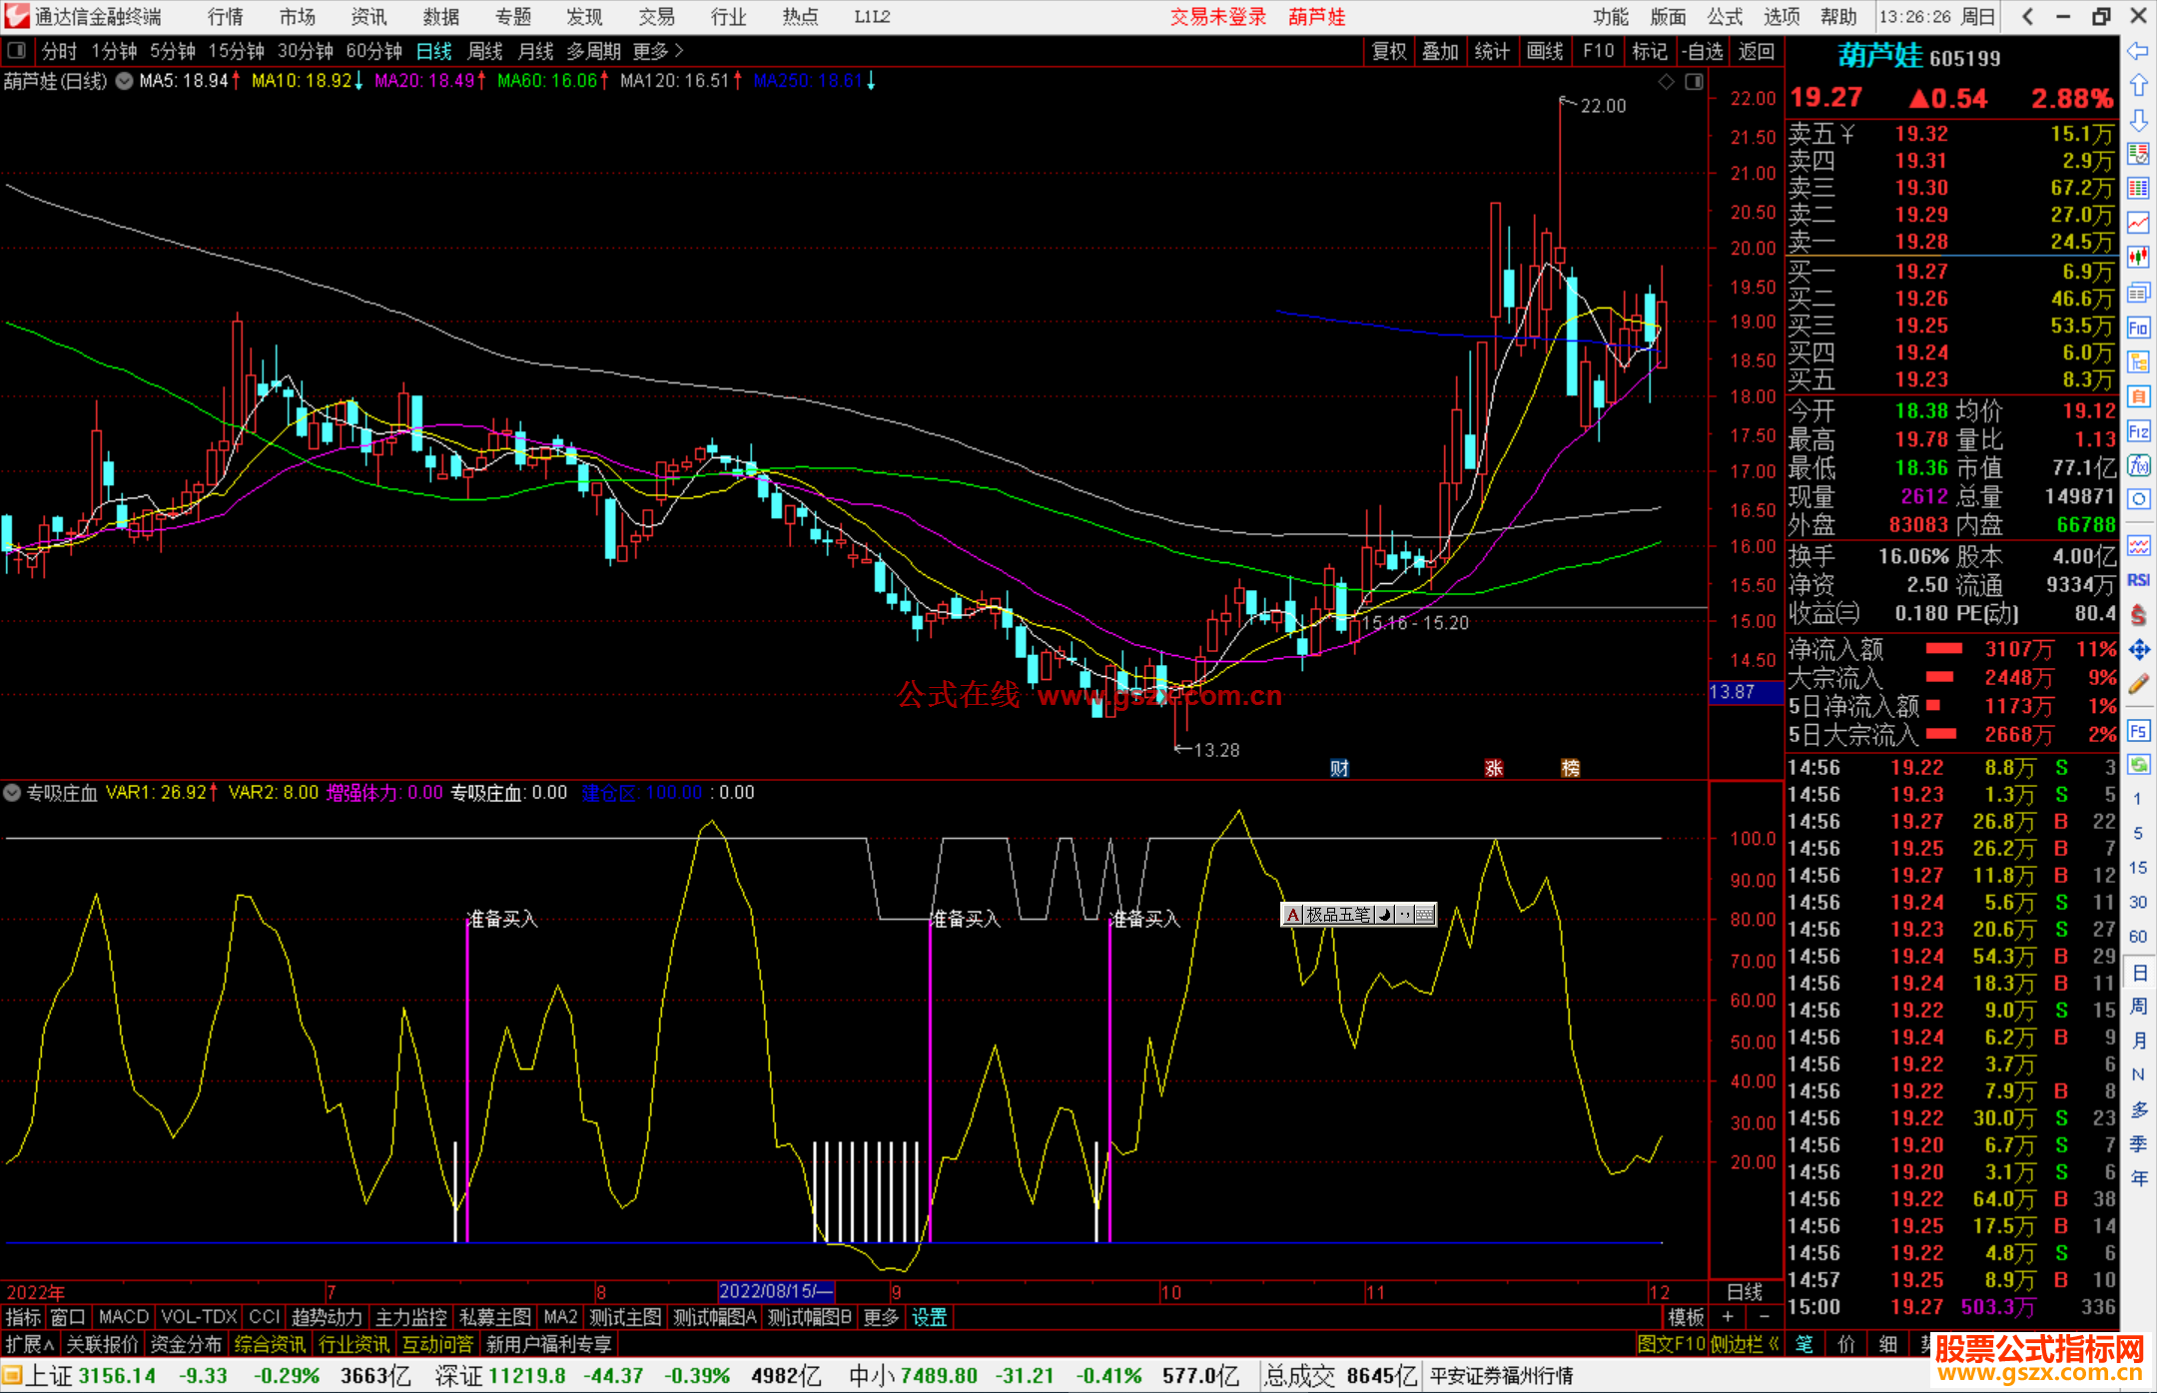Select the MACD indicator tab
Screen dimensions: 2157x1393
[x=123, y=1317]
